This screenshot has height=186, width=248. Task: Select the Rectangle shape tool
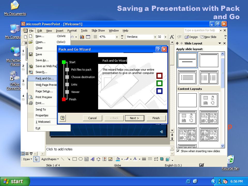coord(74,159)
